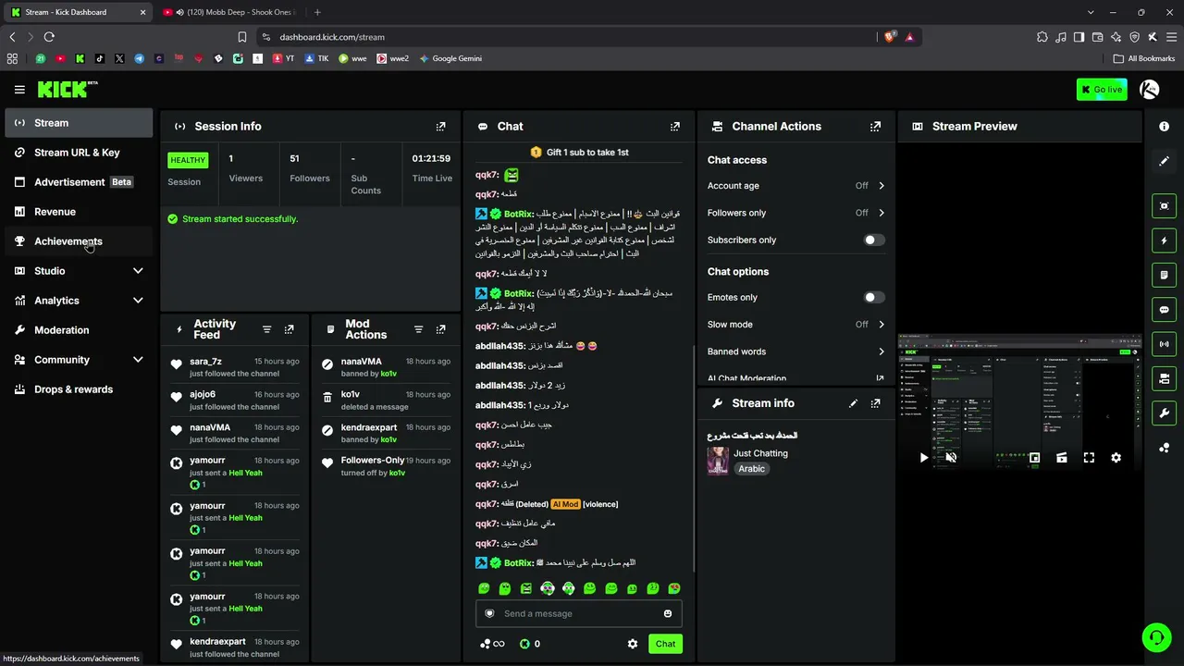This screenshot has width=1184, height=666.
Task: Edit stream info with the pencil icon
Action: [x=853, y=403]
